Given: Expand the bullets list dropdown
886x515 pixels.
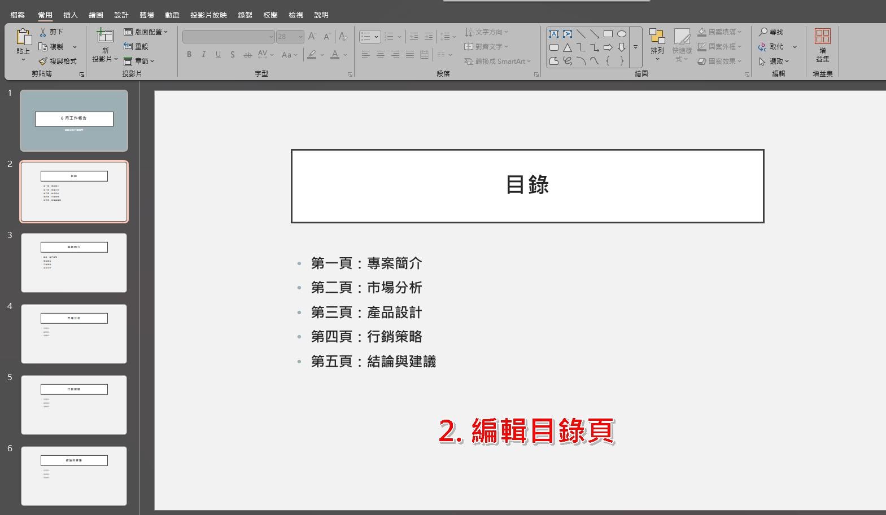Looking at the screenshot, I should 377,37.
